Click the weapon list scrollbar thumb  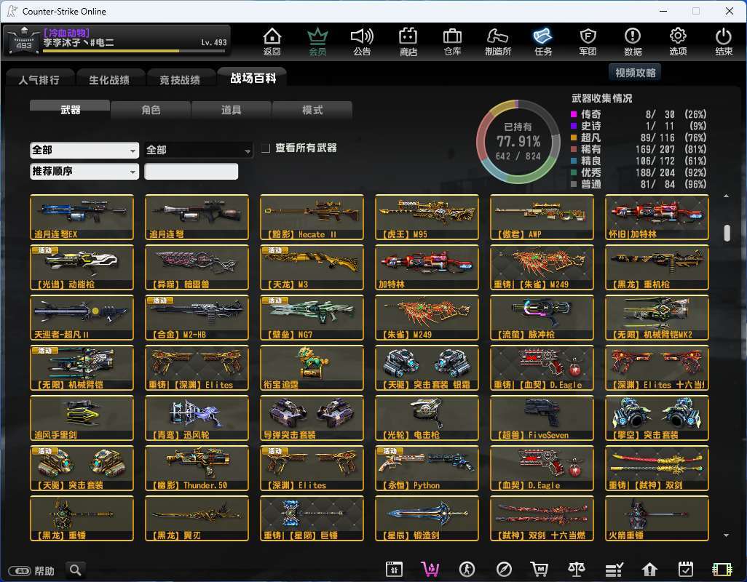[727, 234]
